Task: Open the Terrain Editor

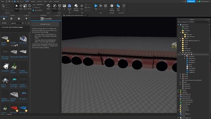Action: (x=48, y=7)
